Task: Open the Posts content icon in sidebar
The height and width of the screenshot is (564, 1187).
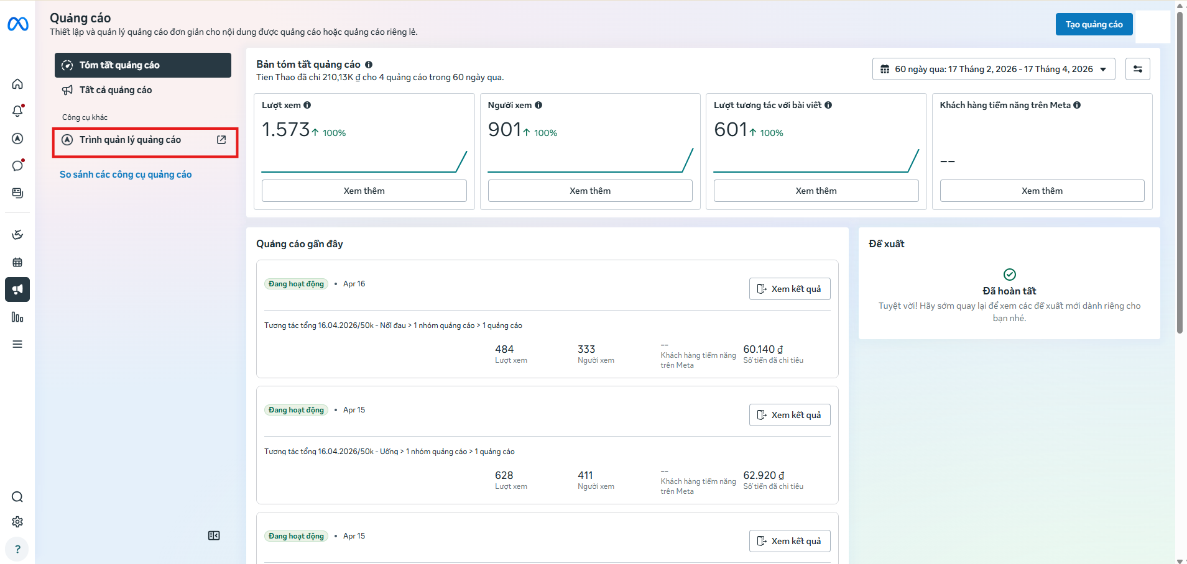Action: pos(17,193)
